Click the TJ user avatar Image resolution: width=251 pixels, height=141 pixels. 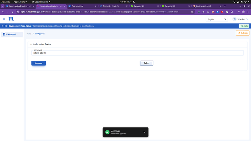click(234, 19)
